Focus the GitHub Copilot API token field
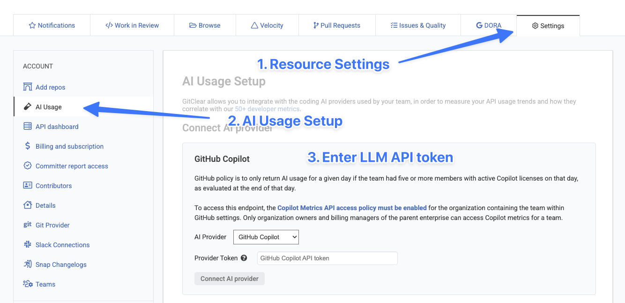Screen dimensions: 625x303 [x=327, y=258]
